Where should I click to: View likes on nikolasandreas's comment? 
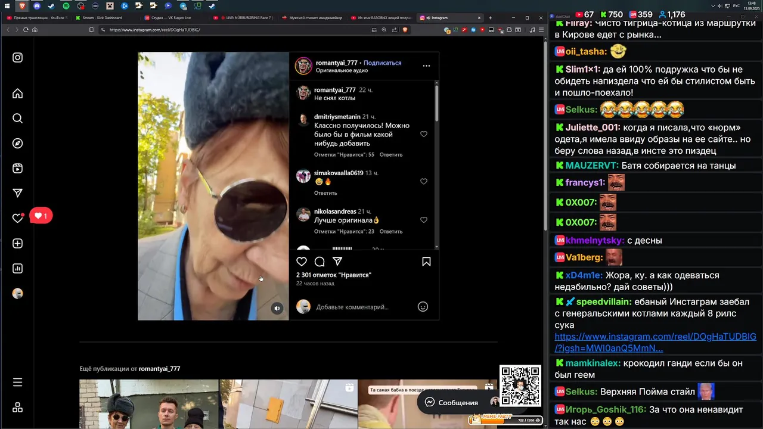coord(344,231)
